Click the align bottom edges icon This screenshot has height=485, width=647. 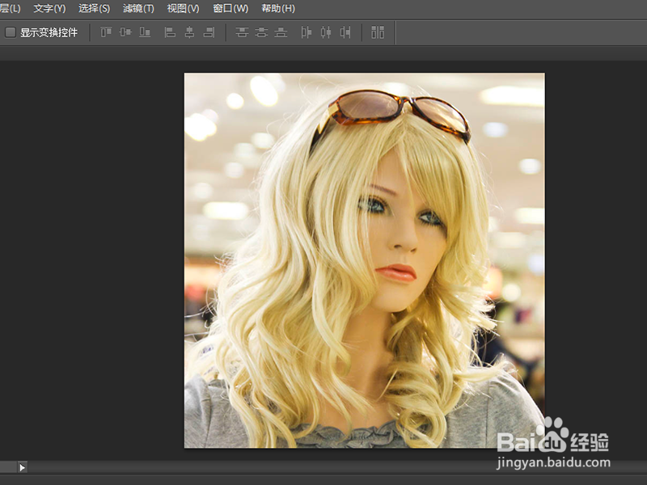coord(145,32)
